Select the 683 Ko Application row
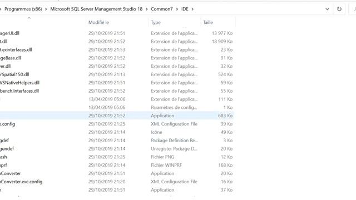Viewport: 356px width, 200px height. pyautogui.click(x=117, y=116)
